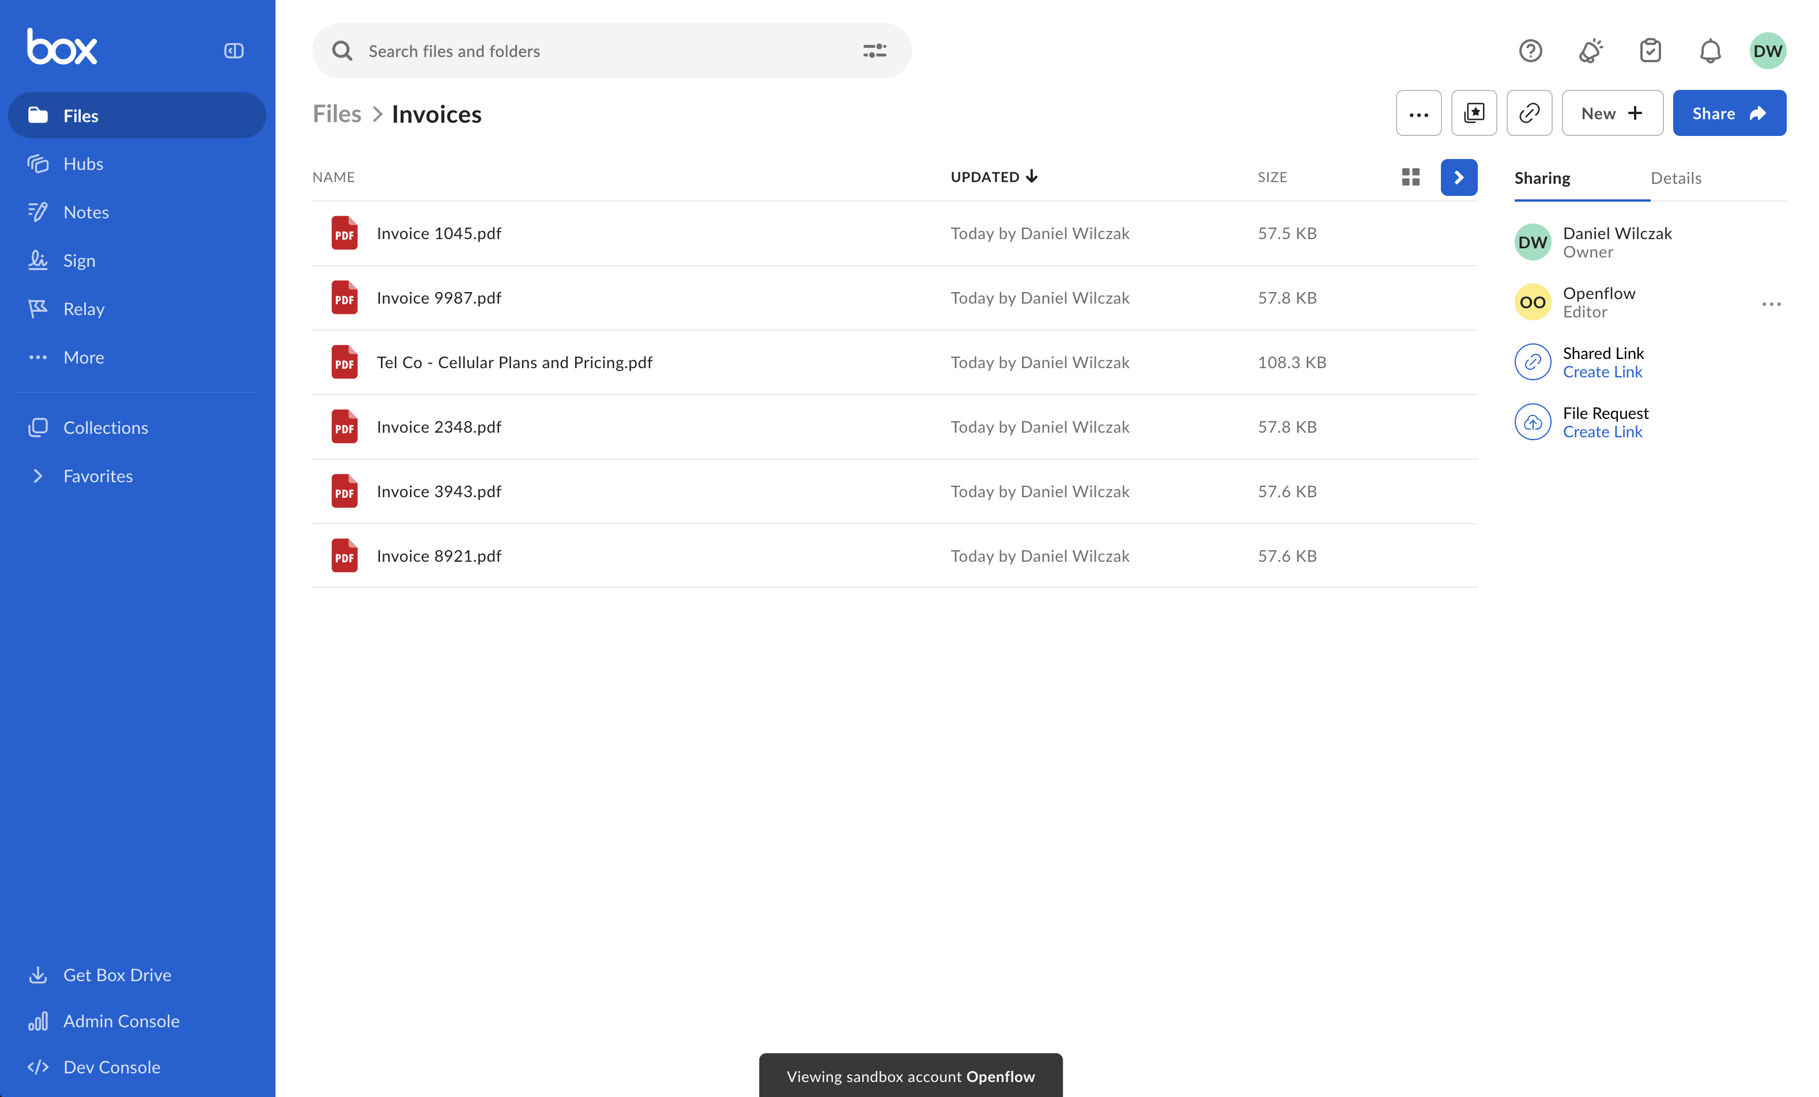The height and width of the screenshot is (1097, 1819).
Task: Open Relay in the sidebar
Action: pyautogui.click(x=84, y=308)
